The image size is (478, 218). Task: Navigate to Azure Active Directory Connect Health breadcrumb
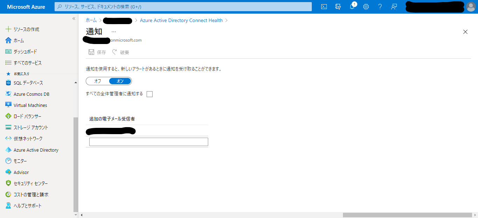(181, 20)
